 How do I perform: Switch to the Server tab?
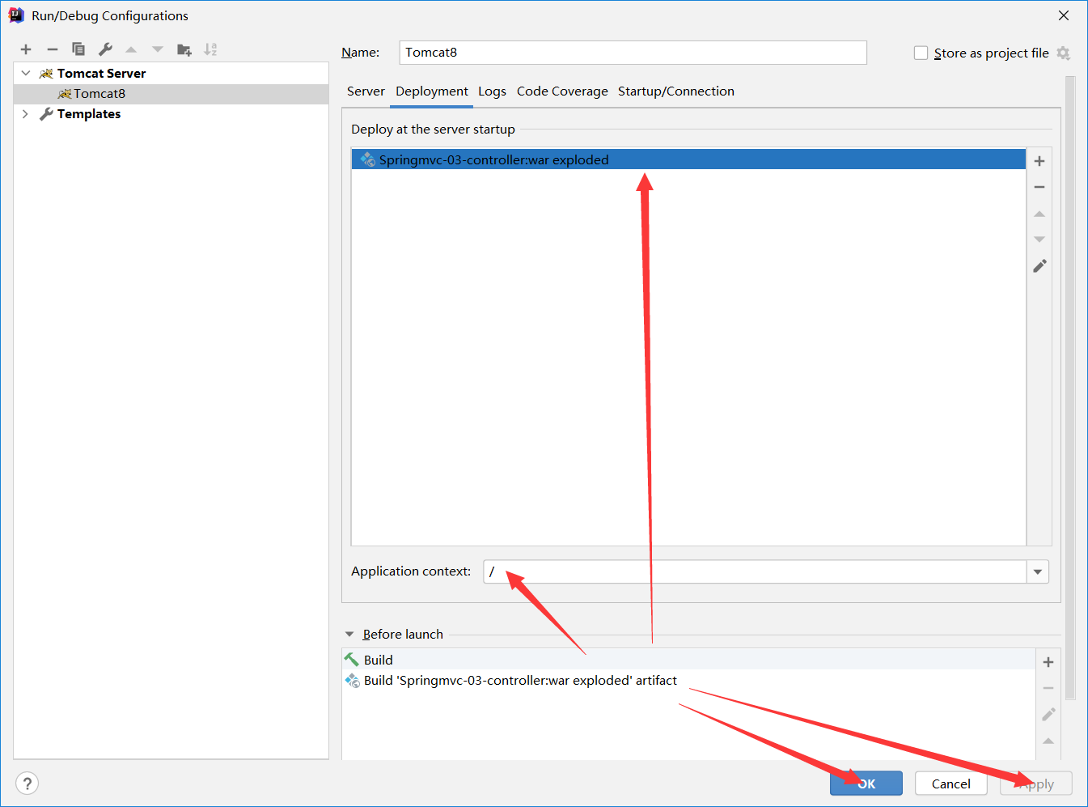pos(366,91)
